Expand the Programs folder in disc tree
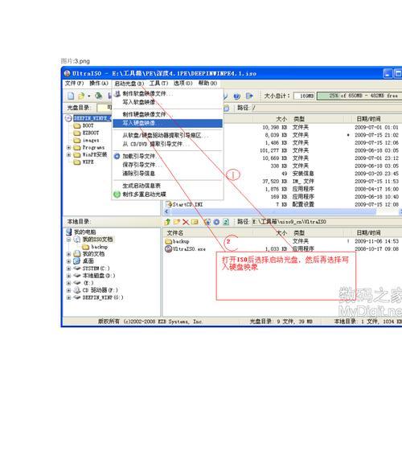 (69, 147)
